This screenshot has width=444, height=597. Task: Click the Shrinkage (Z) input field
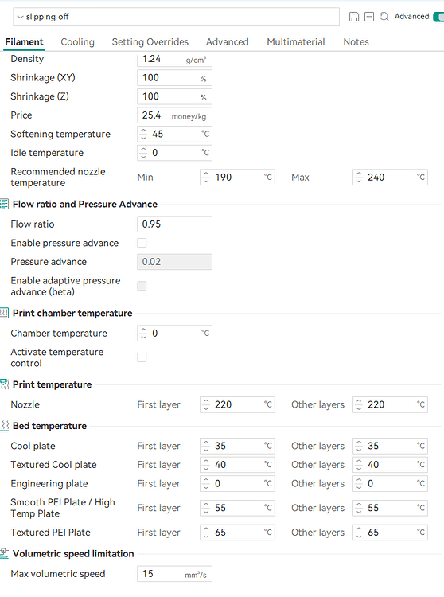pos(174,96)
